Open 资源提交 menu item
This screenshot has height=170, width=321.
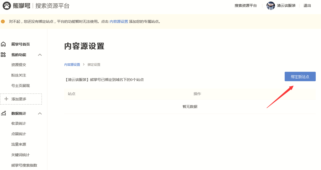19,65
